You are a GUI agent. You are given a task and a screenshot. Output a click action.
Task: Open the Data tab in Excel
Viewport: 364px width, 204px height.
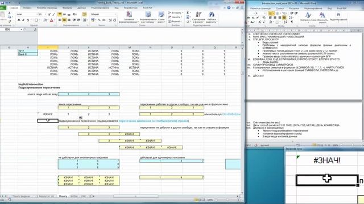pyautogui.click(x=81, y=7)
